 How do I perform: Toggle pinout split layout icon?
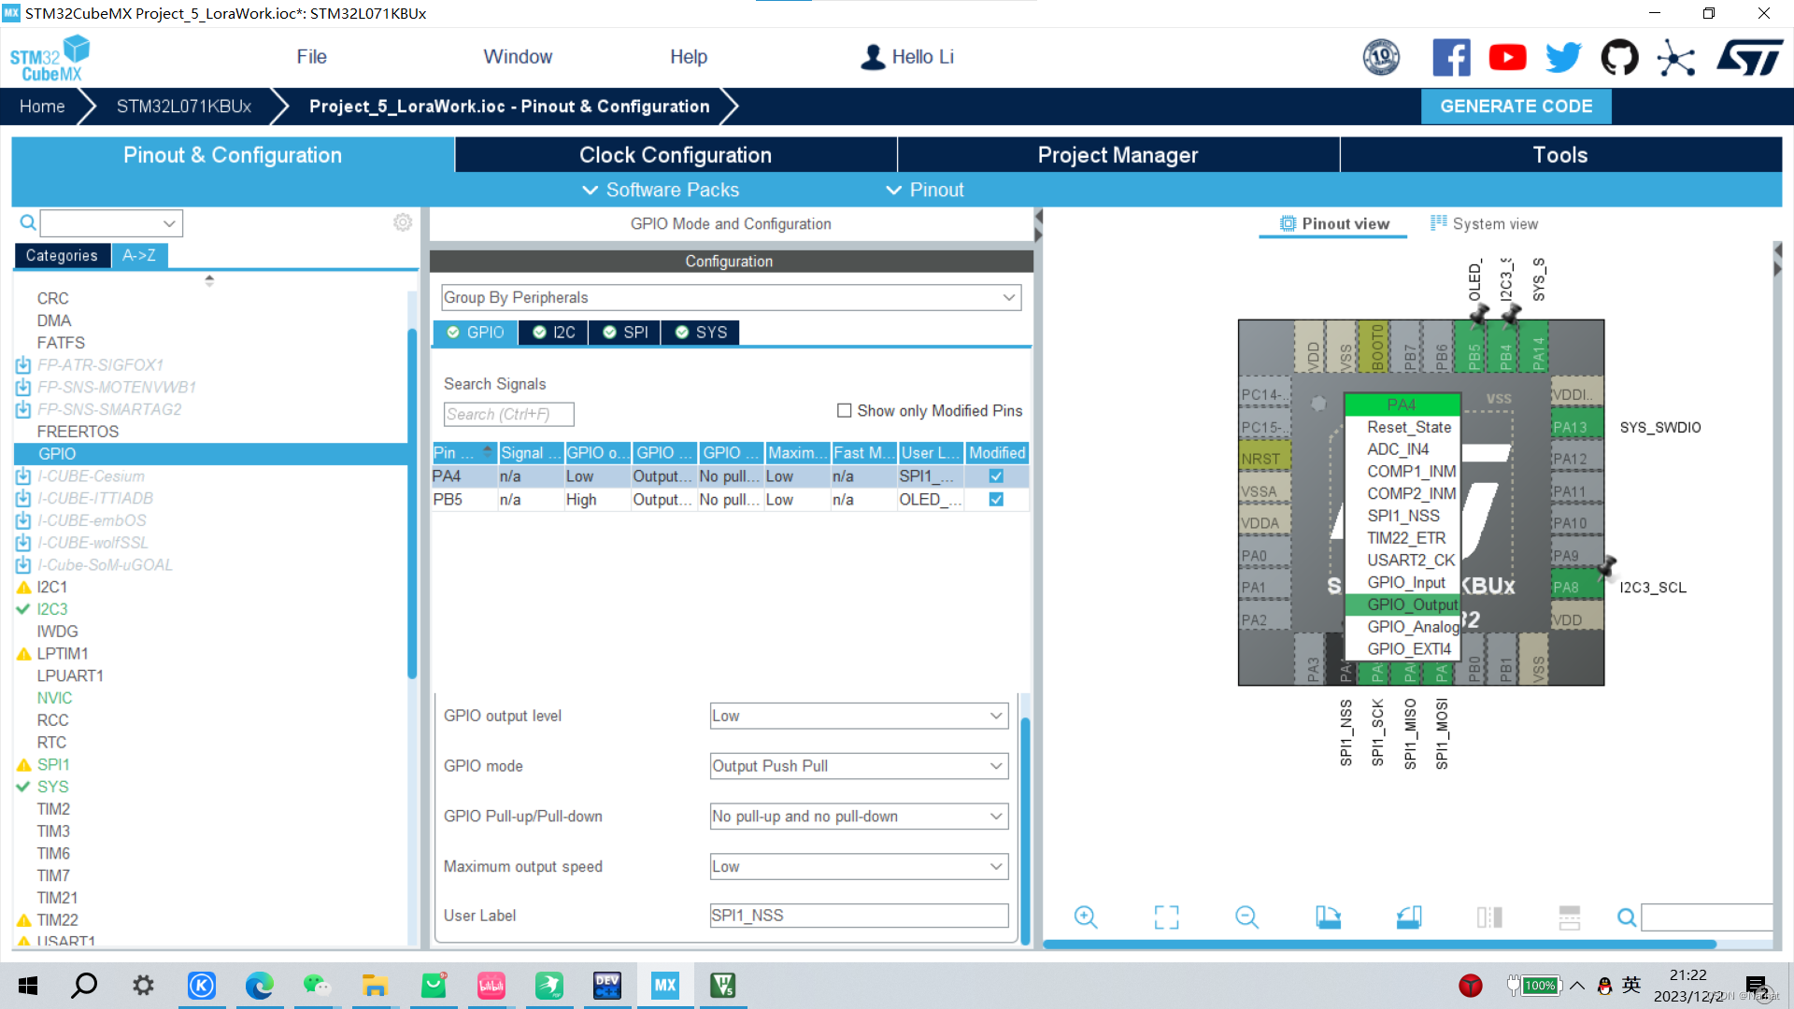[x=1570, y=917]
